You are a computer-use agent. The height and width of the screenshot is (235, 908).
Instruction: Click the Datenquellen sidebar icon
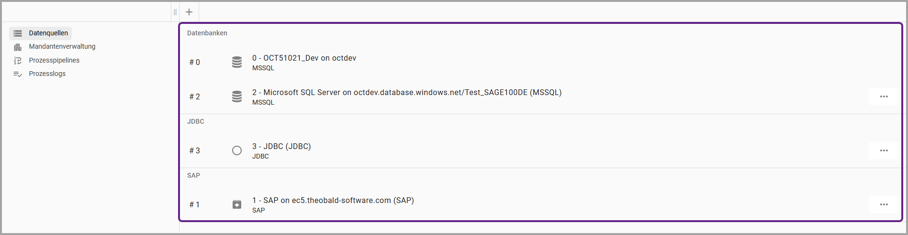(x=18, y=33)
